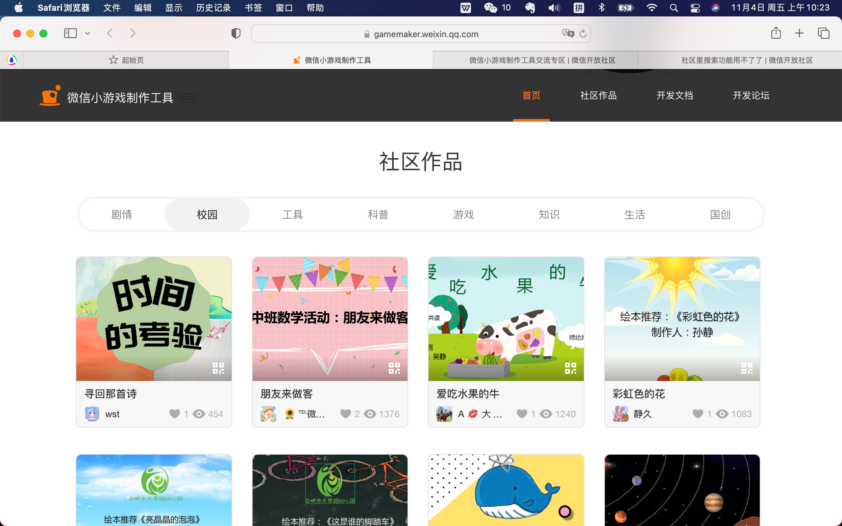Open tab overview icon in Safari
The height and width of the screenshot is (526, 842).
(x=823, y=34)
